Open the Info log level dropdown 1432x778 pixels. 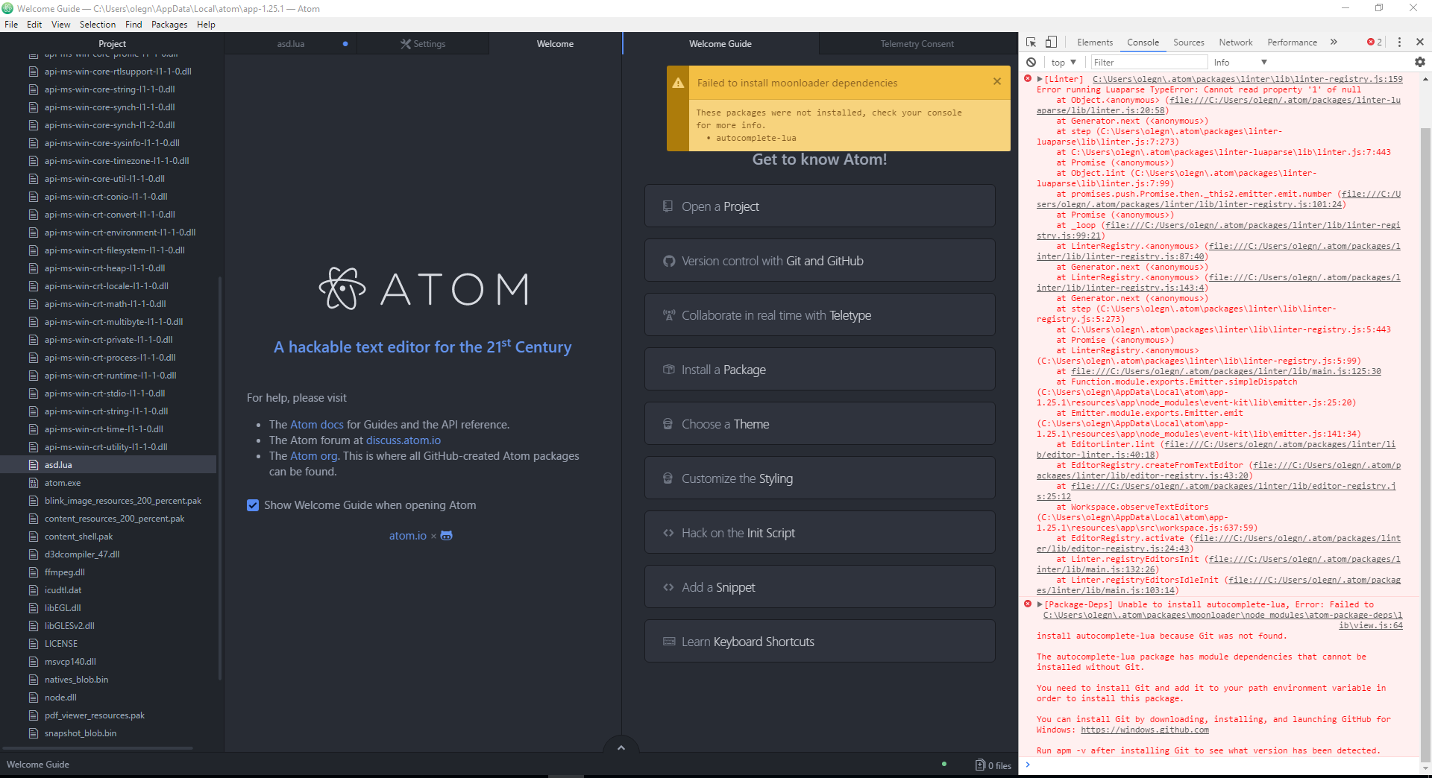1240,63
